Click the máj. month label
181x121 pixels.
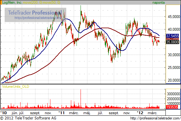tap(87, 113)
